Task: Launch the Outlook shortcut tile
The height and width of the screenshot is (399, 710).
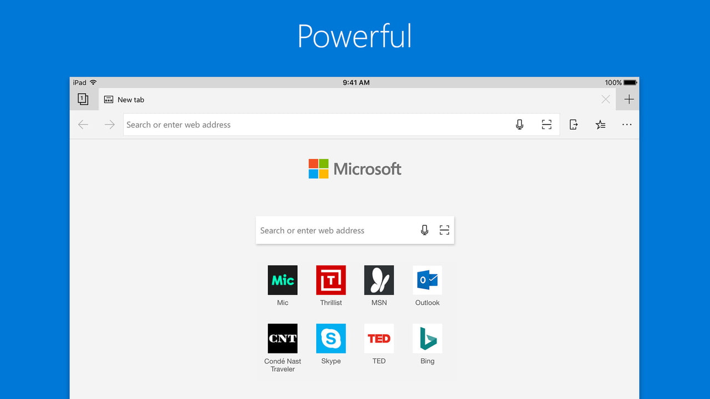Action: tap(427, 280)
